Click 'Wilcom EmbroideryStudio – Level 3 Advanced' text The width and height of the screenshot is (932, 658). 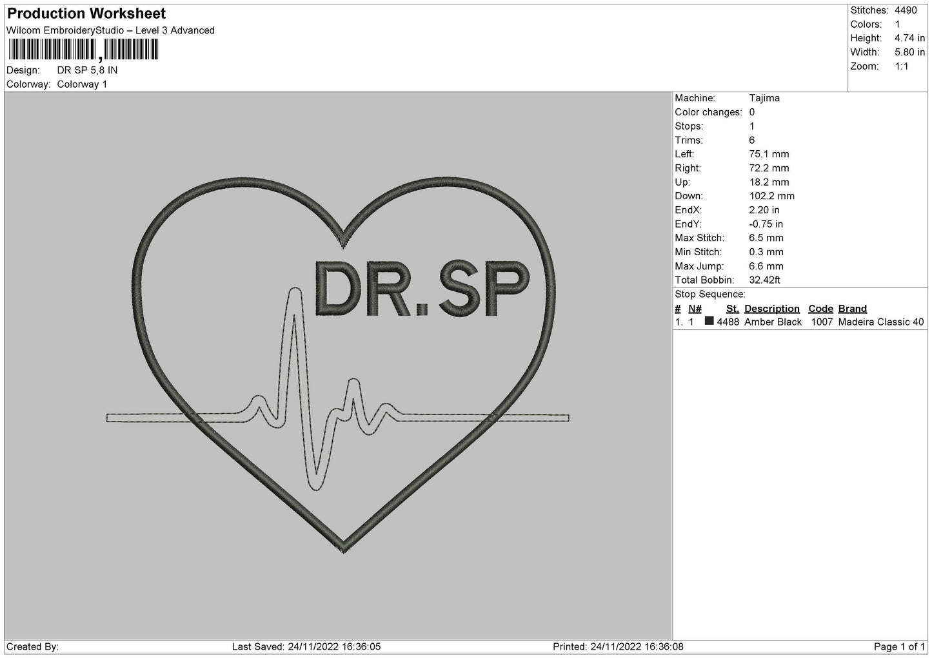tap(110, 30)
